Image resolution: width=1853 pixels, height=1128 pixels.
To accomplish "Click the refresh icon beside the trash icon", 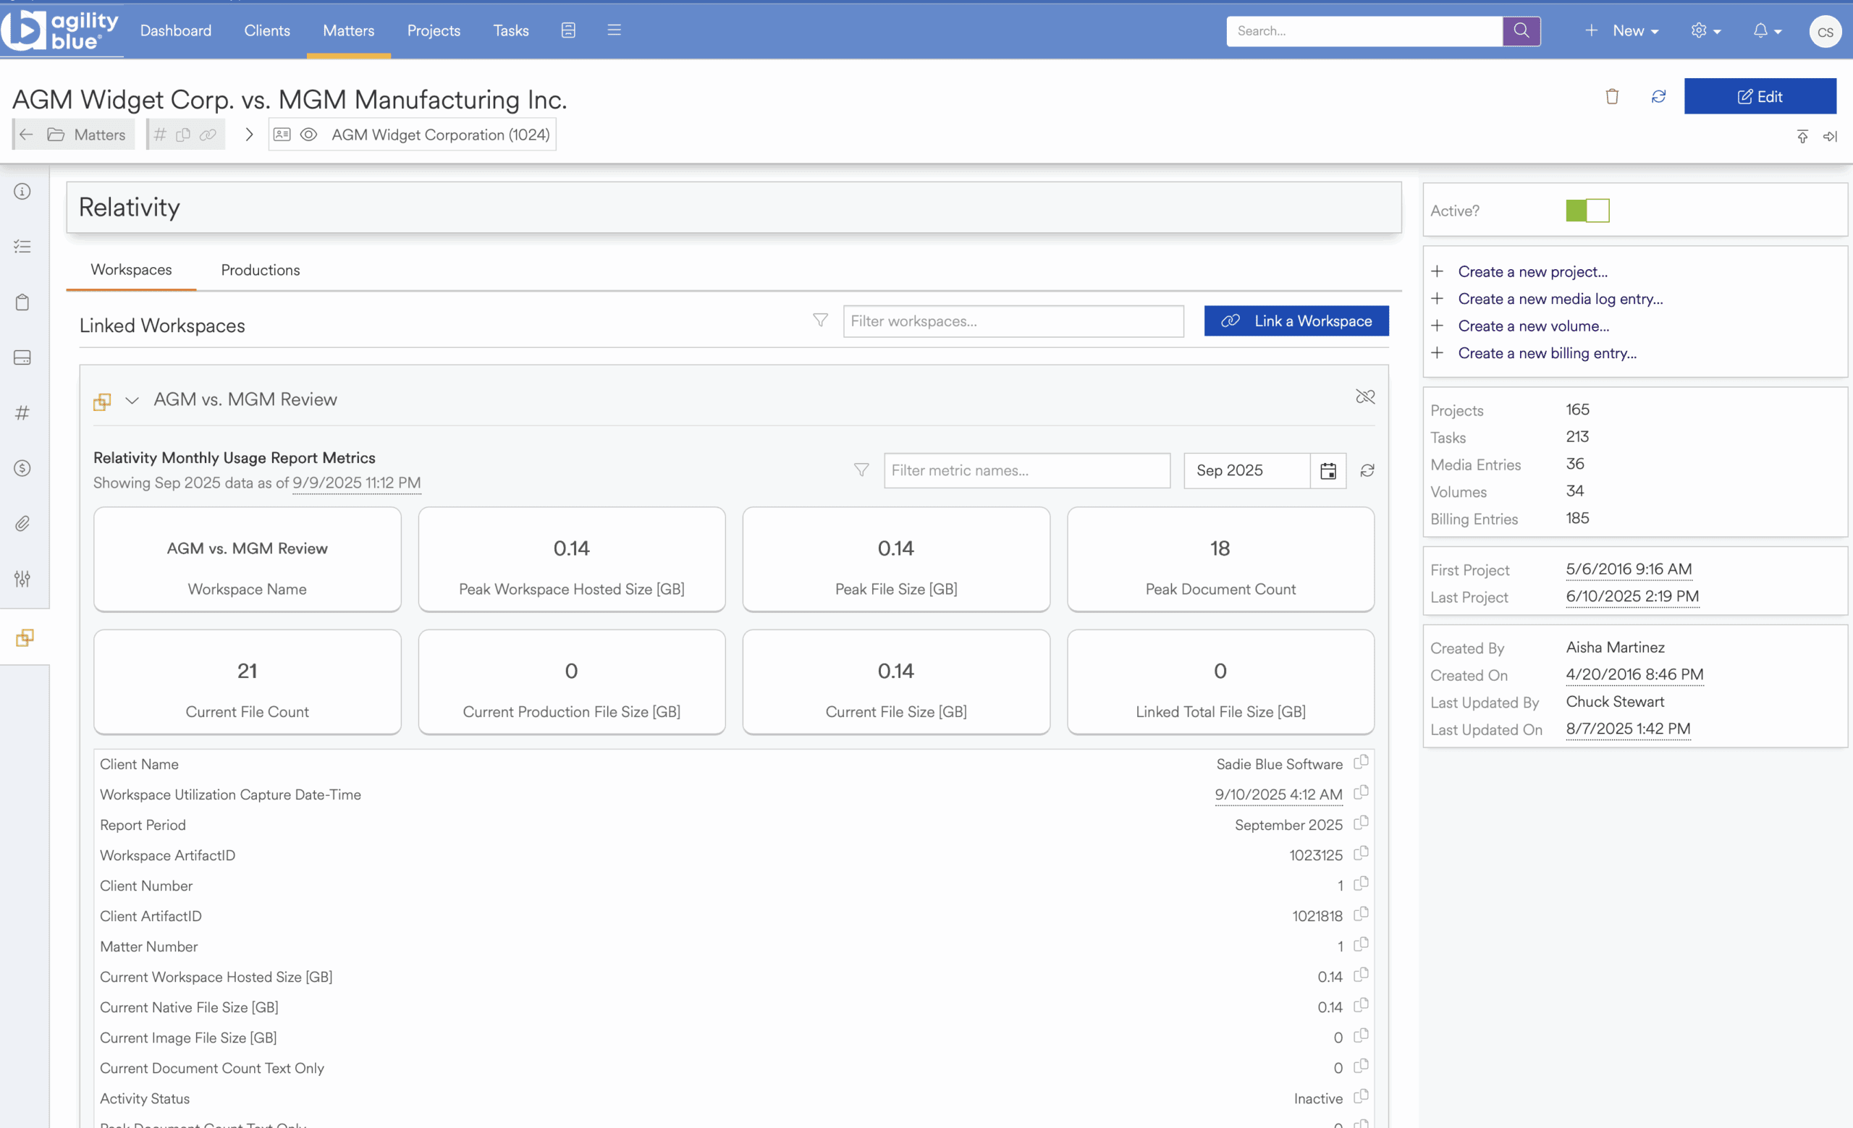I will click(1658, 96).
